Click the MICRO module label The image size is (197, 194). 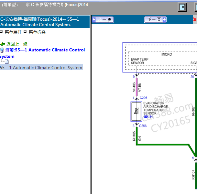coord(167,54)
